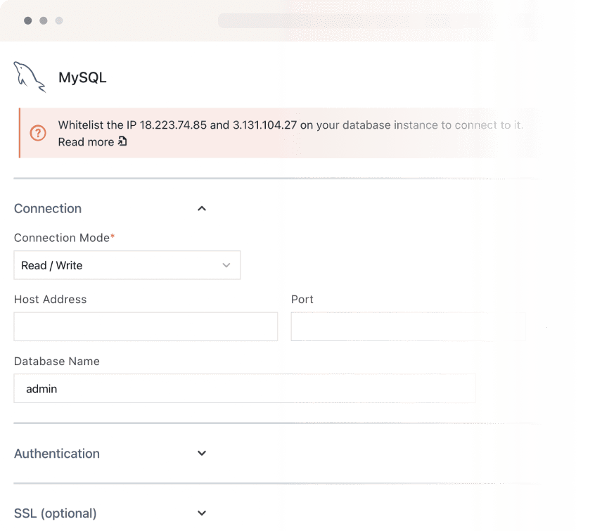Click inside the Host Address field

pos(146,326)
